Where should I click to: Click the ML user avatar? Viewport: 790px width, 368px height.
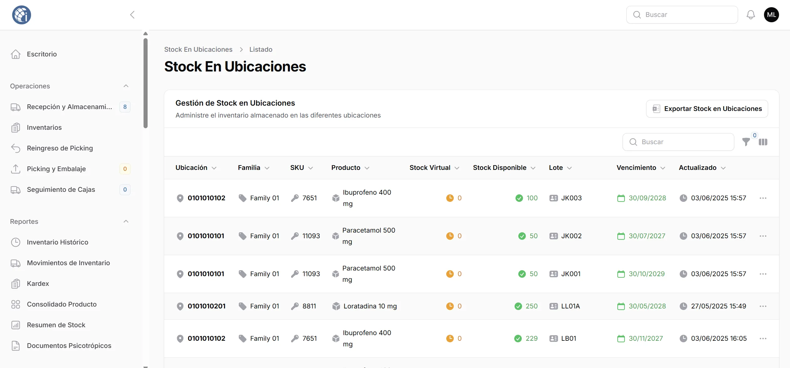[x=771, y=15]
